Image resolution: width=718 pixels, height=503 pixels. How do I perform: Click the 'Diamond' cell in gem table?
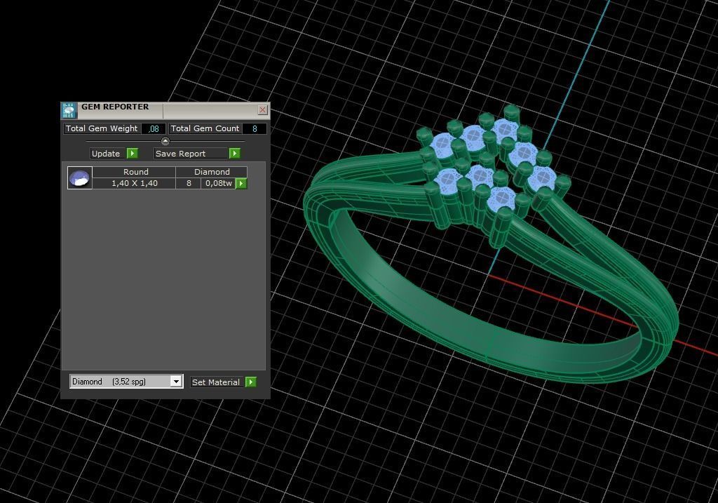click(212, 172)
